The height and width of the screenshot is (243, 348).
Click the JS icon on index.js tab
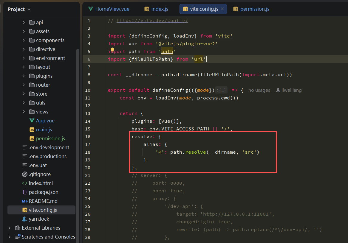tap(147, 9)
